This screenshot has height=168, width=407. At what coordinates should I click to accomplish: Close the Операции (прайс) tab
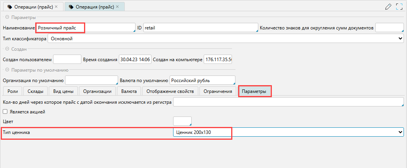tap(57, 7)
